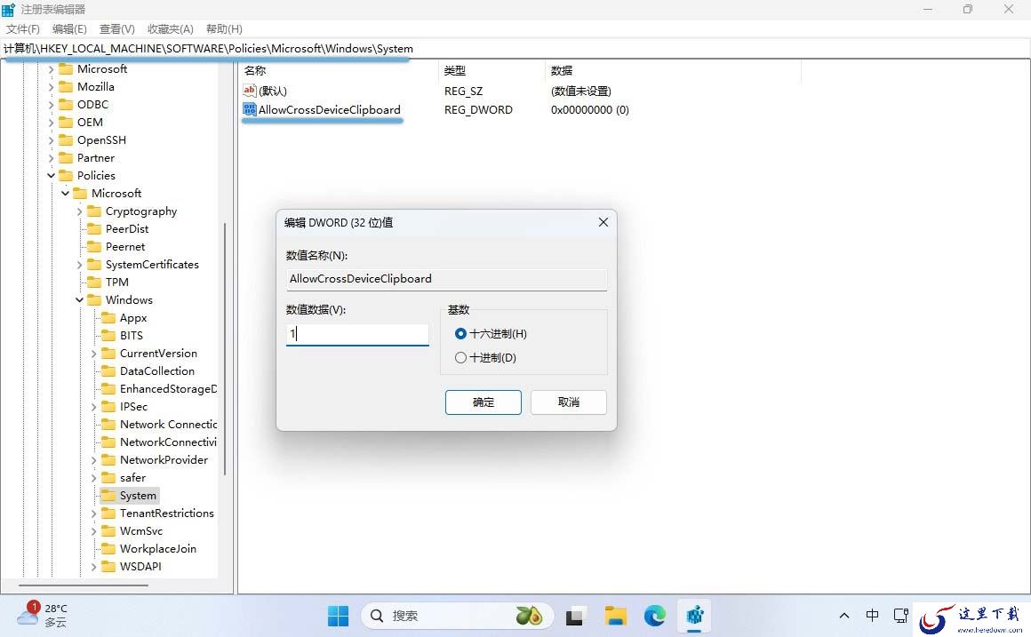Select the WSDAPI tree item

[140, 567]
